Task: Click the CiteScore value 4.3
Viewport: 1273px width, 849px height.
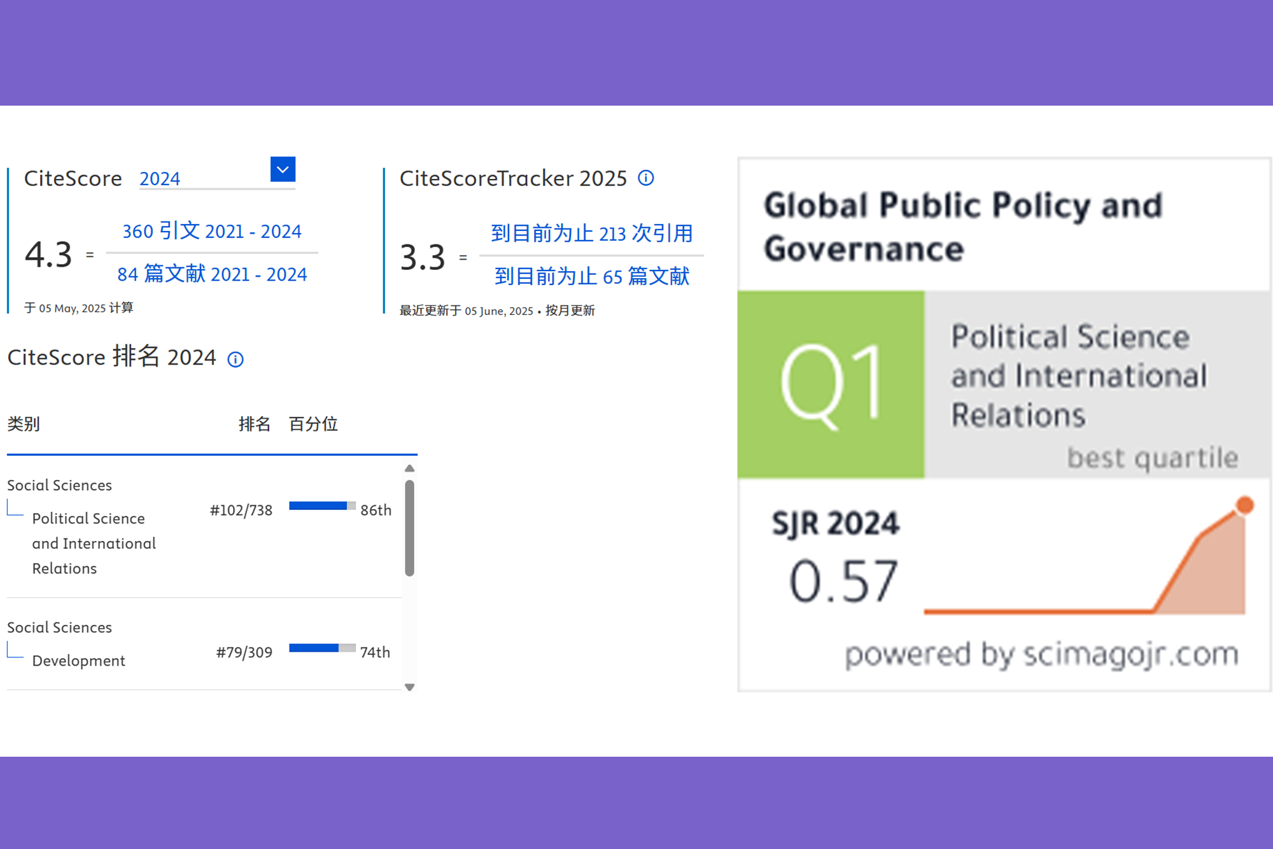Action: pyautogui.click(x=48, y=255)
